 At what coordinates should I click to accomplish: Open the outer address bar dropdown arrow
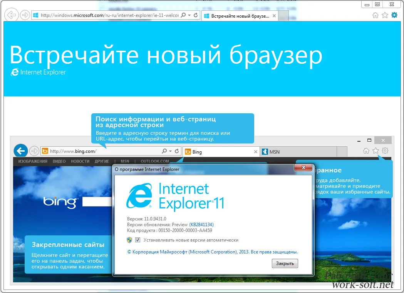pos(189,15)
